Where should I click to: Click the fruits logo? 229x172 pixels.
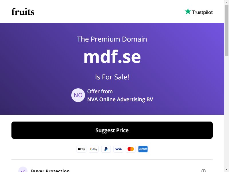[x=23, y=12]
